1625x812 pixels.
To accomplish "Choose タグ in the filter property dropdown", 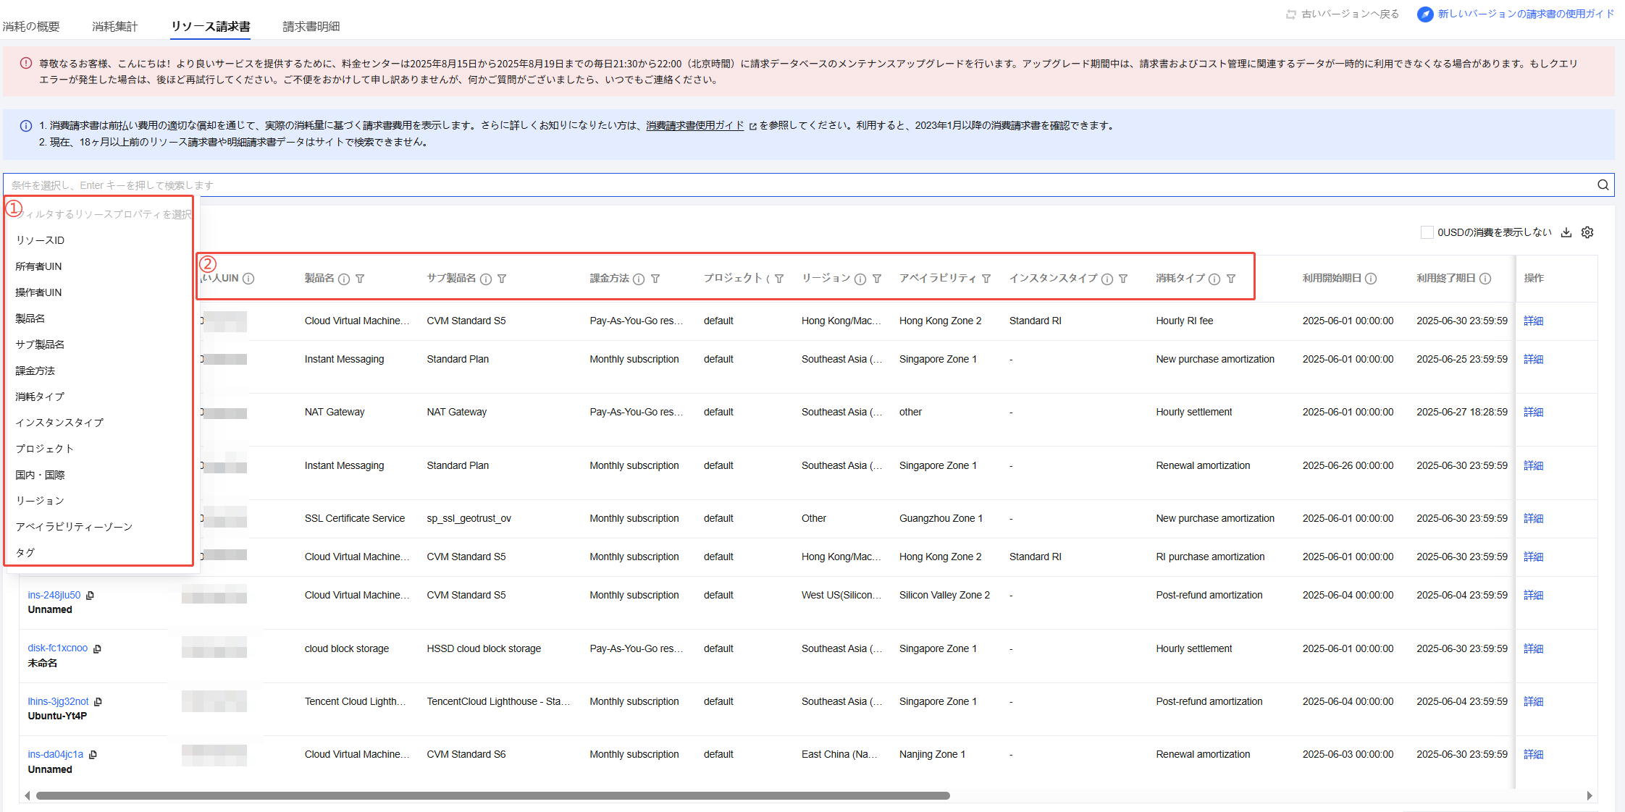I will 25,553.
